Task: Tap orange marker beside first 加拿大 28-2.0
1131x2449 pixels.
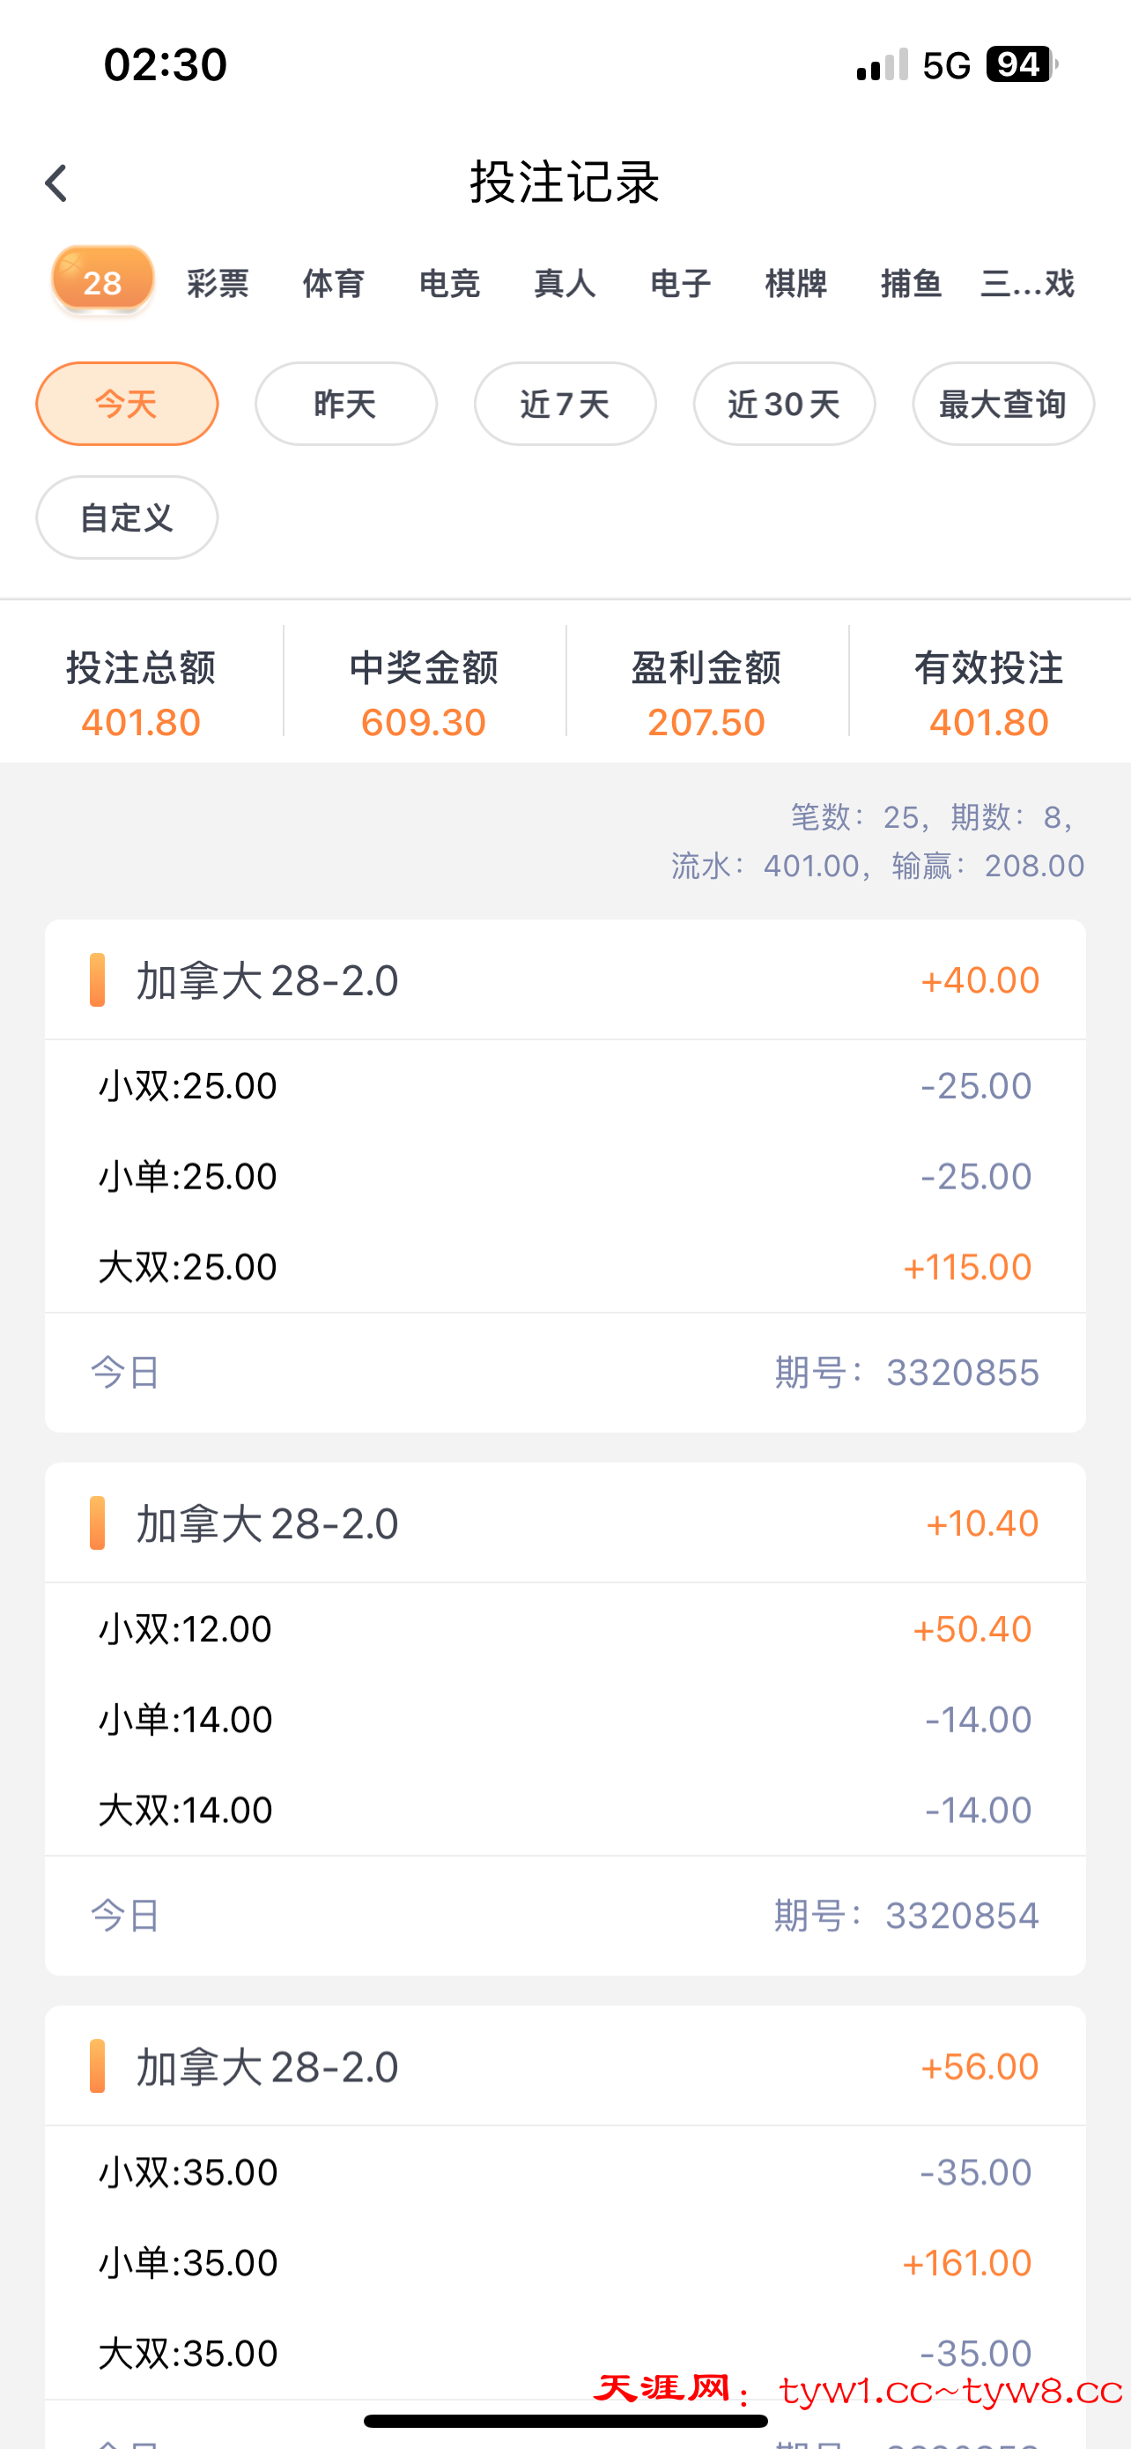Action: point(97,979)
